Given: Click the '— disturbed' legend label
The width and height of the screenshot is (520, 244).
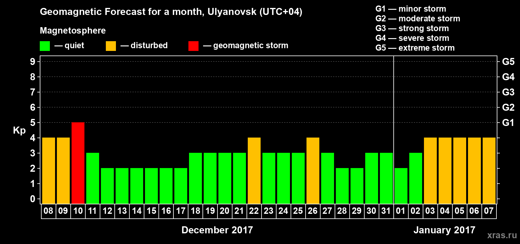Looking at the screenshot, I should [144, 45].
